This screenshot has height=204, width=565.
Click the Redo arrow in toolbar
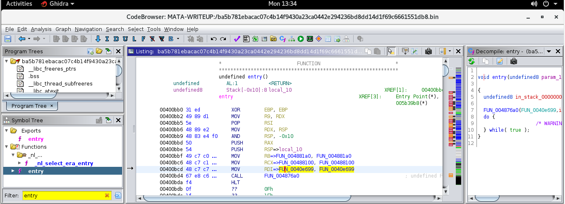223,39
